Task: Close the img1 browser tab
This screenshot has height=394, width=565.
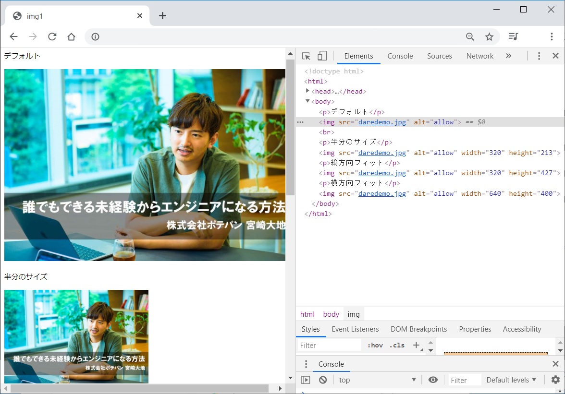Action: tap(140, 16)
